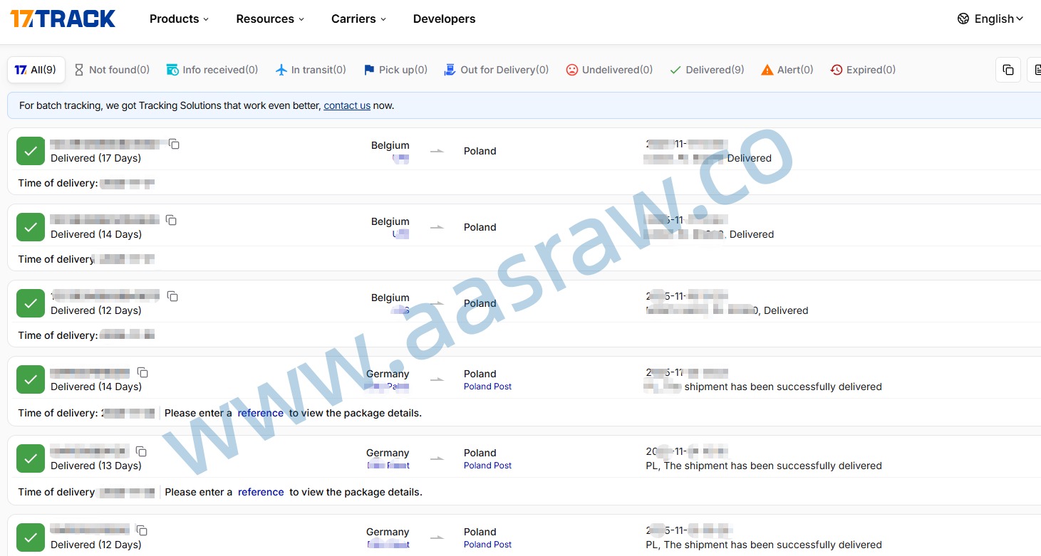Viewport: 1041px width, 556px height.
Task: Open Poland Post carrier link in 13 Days row
Action: coord(487,466)
